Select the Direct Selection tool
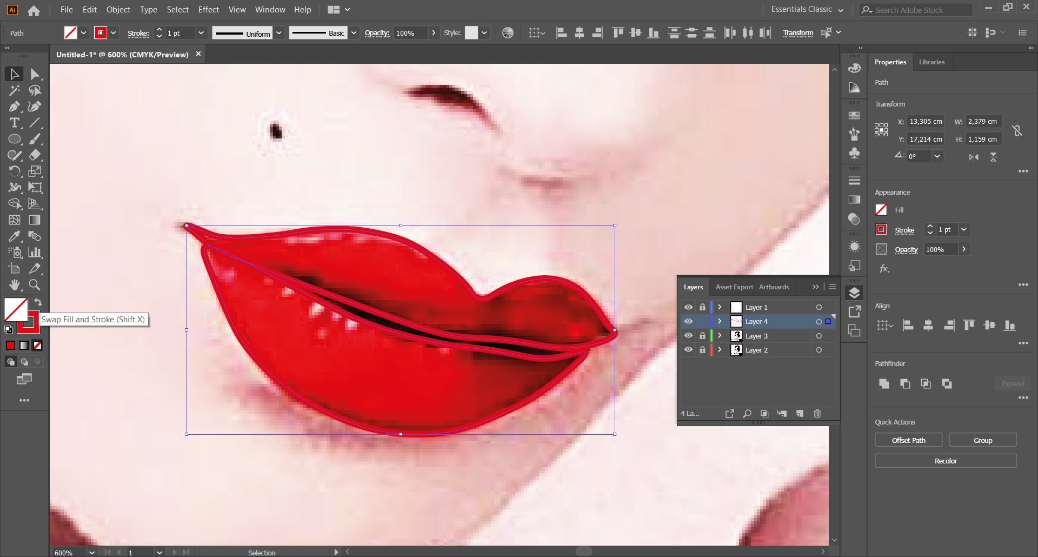1038x557 pixels. [x=35, y=74]
